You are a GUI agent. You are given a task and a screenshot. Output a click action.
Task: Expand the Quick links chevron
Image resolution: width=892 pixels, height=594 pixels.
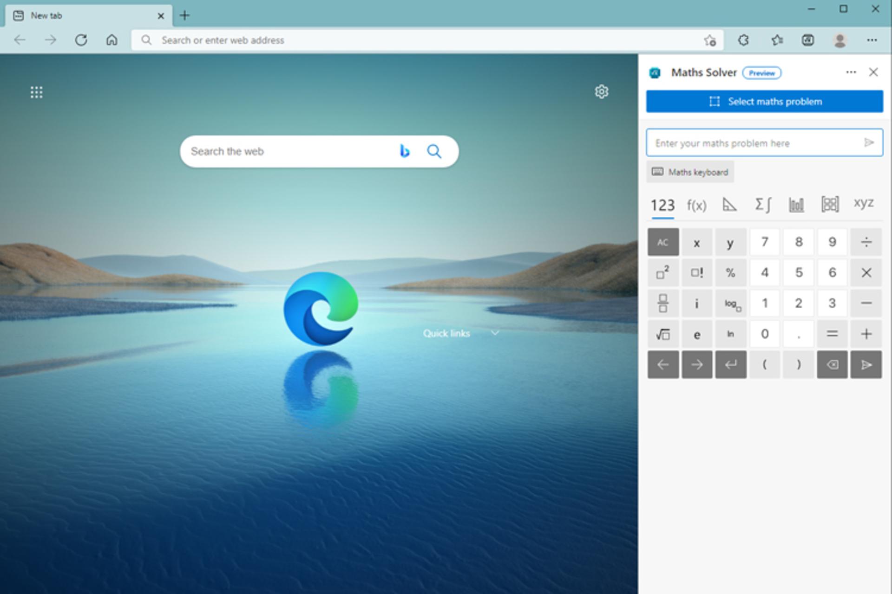[x=495, y=333]
